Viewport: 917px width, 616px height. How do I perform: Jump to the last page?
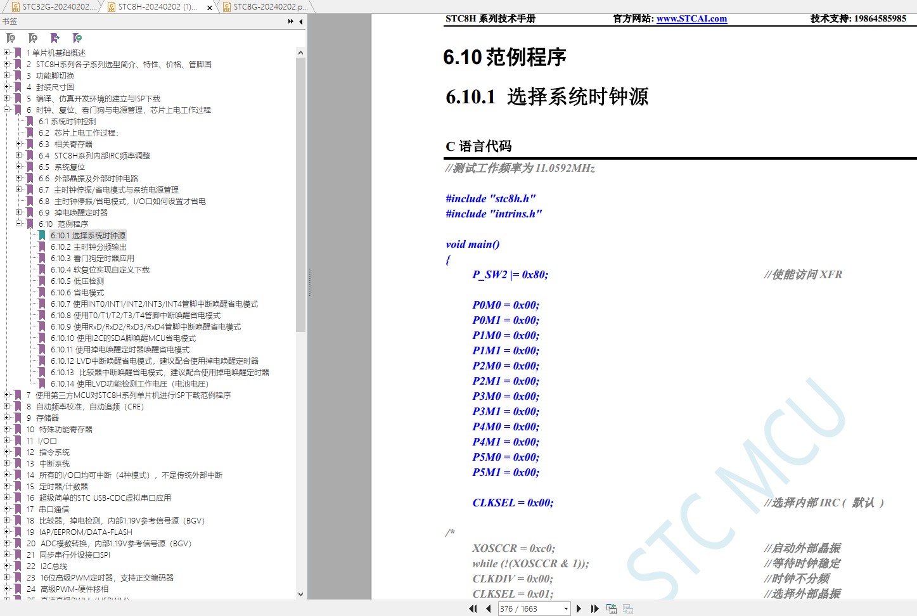click(x=594, y=608)
